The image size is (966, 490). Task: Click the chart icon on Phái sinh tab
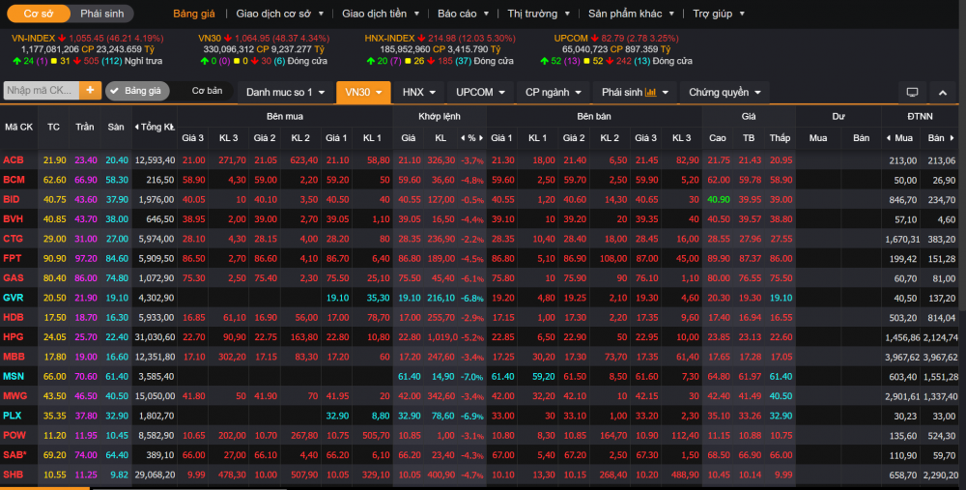[651, 93]
